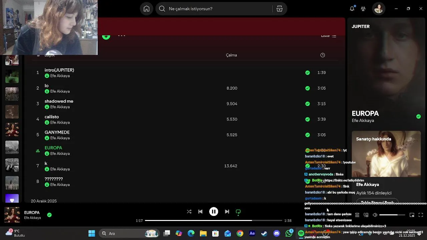Select the Io track title

47,86
